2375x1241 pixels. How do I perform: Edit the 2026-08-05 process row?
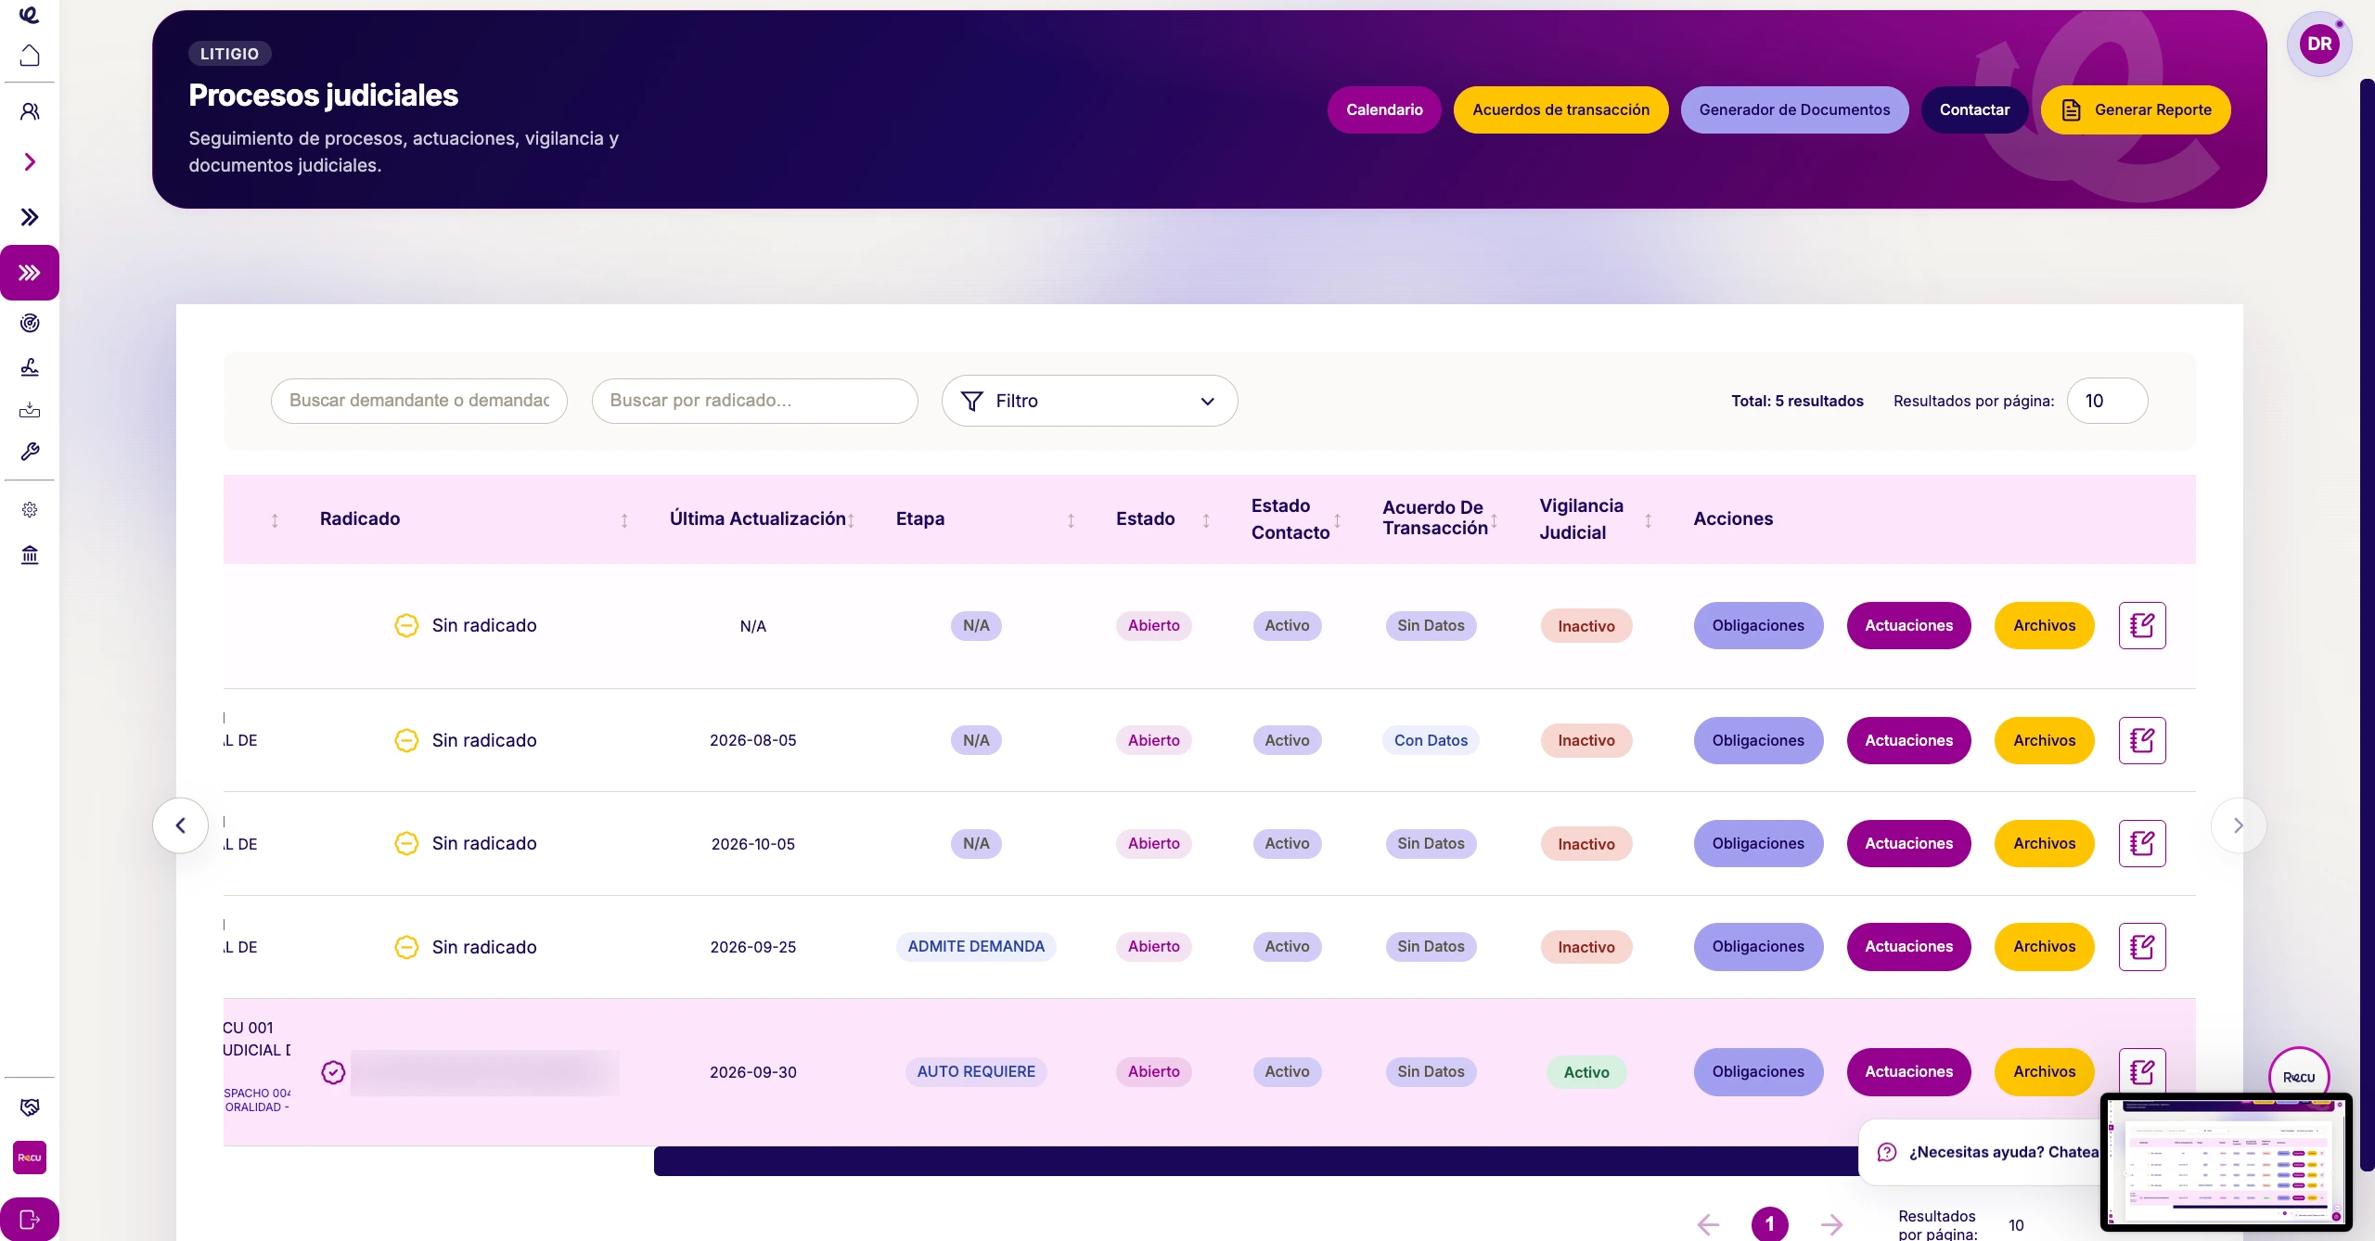pyautogui.click(x=2142, y=740)
